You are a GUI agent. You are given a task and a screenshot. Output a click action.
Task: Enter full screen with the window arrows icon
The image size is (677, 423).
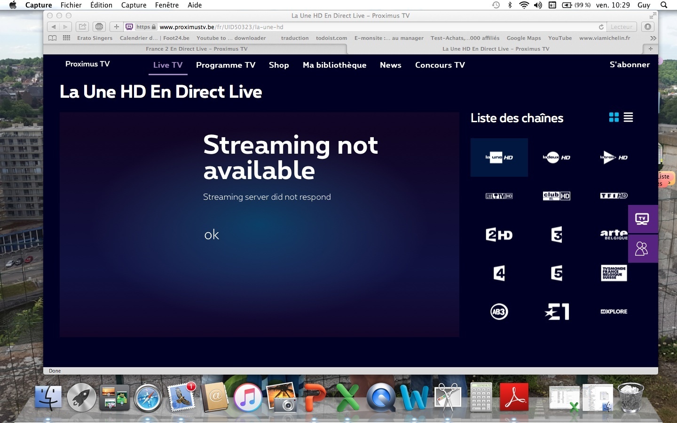click(653, 16)
